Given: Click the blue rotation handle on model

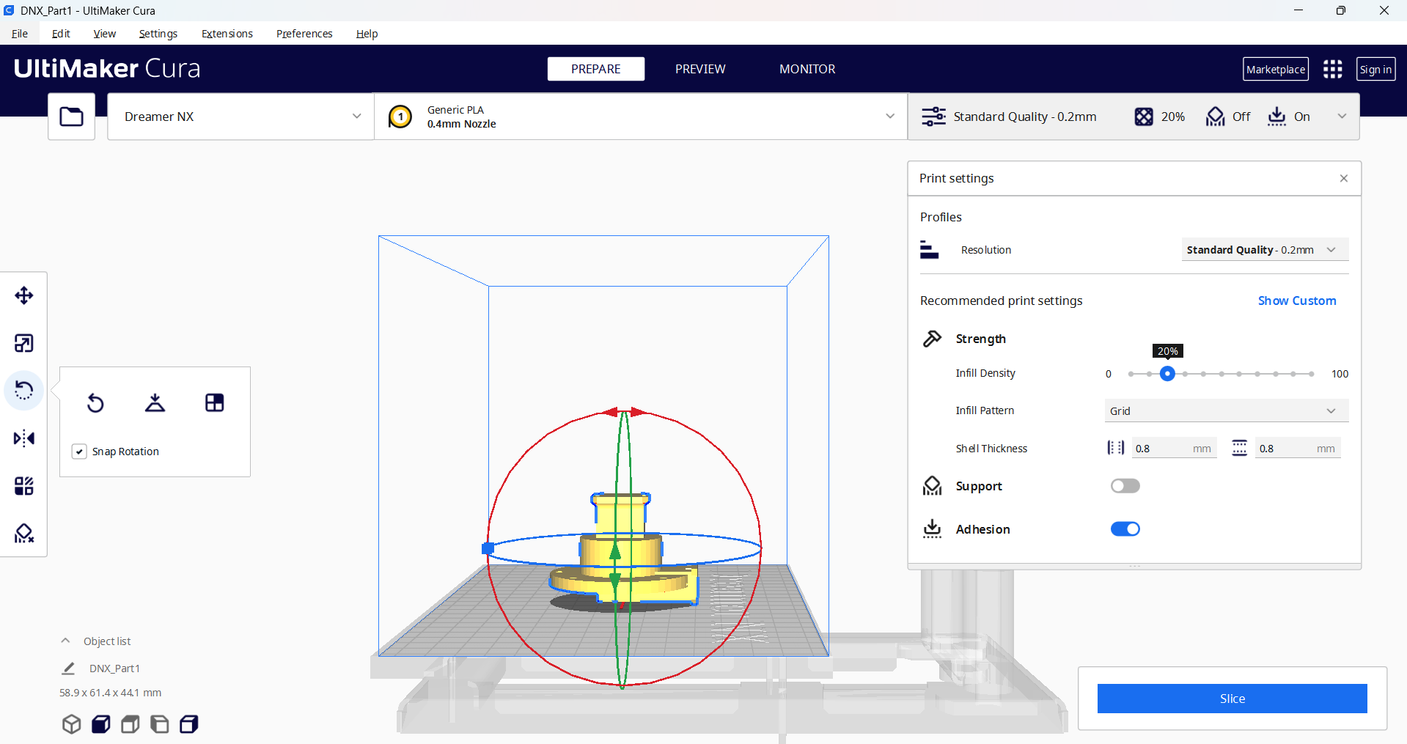Looking at the screenshot, I should [x=488, y=548].
